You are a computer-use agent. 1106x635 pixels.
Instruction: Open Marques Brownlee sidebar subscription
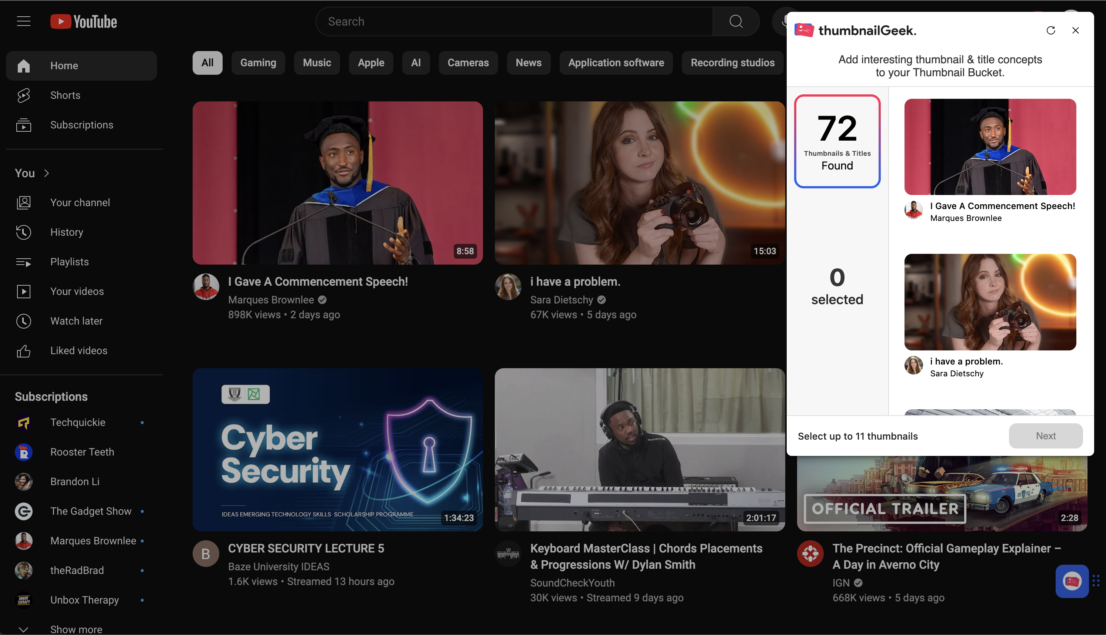click(x=81, y=541)
